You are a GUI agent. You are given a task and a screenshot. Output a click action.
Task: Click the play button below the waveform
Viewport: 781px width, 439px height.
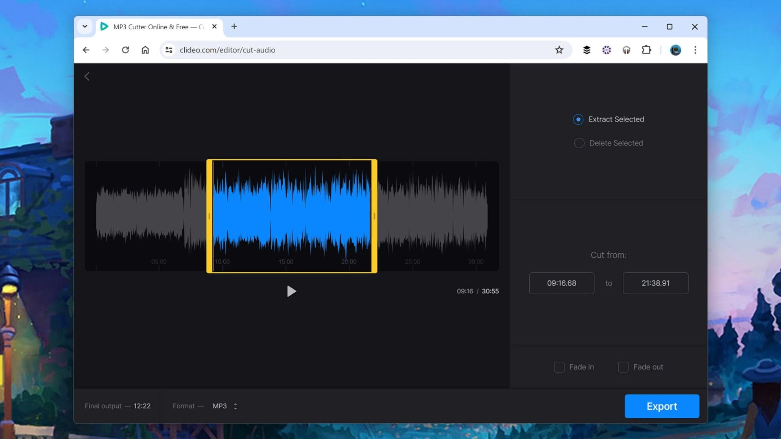[291, 291]
